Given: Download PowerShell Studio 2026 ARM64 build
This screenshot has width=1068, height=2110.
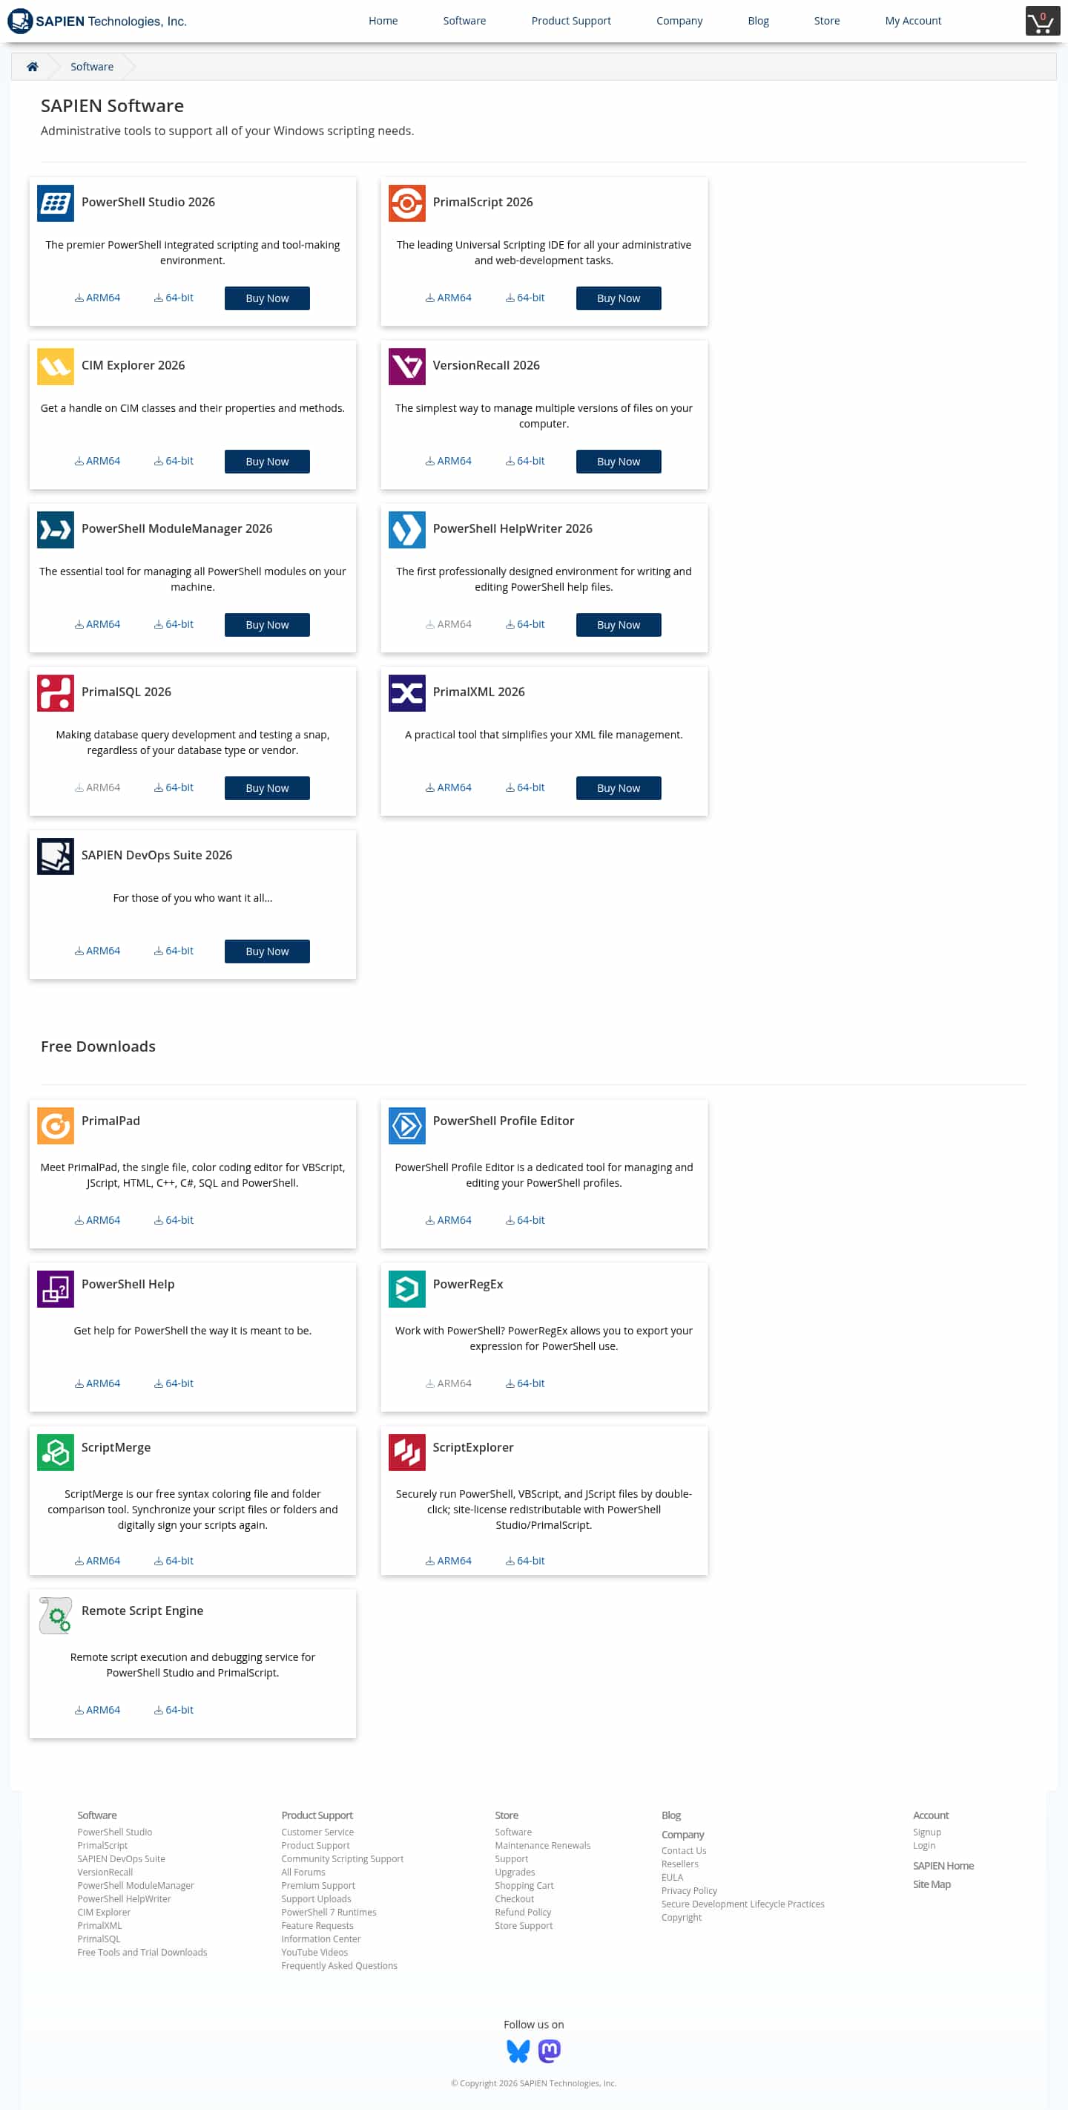Looking at the screenshot, I should [x=97, y=298].
